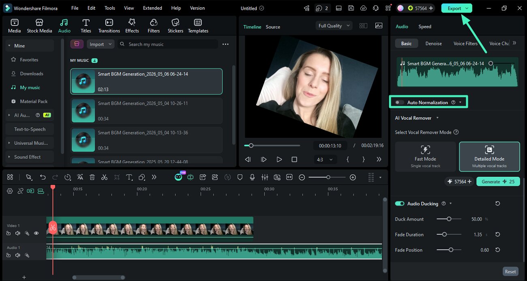527x281 pixels.
Task: Open the support headset icon
Action: (376, 8)
